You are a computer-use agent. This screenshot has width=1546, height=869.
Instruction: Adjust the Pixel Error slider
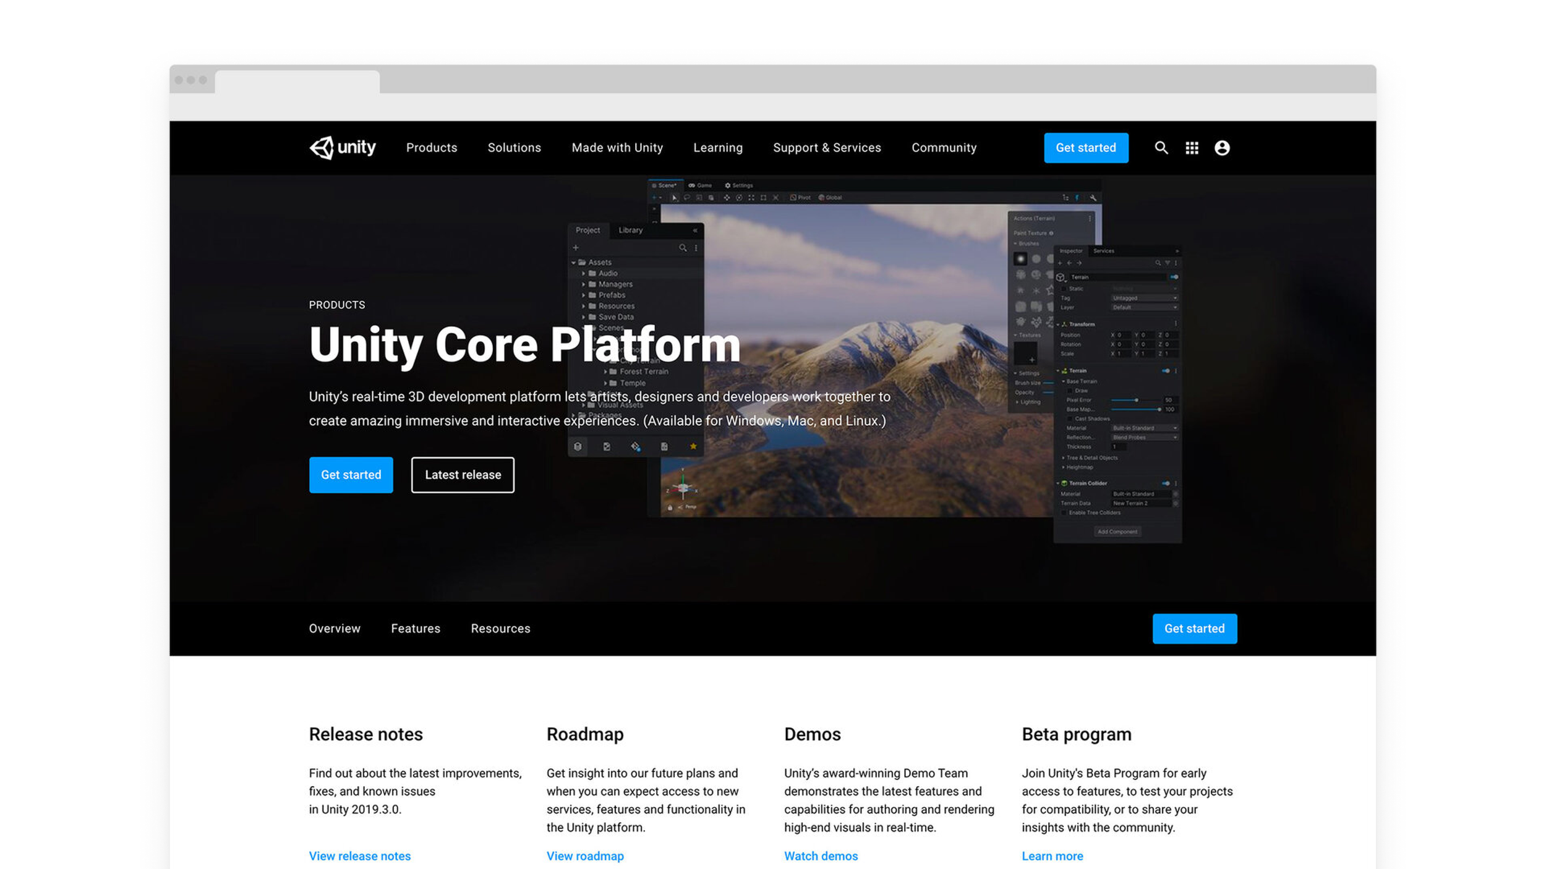(1137, 400)
